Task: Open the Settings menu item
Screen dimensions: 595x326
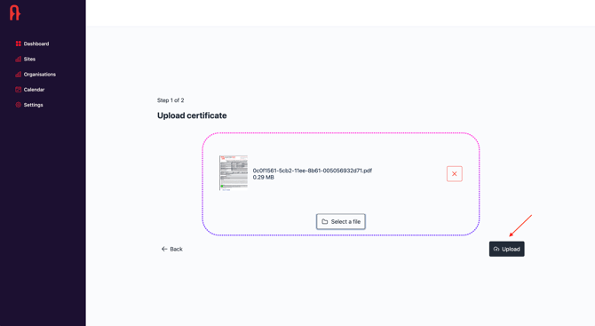Action: click(x=29, y=105)
